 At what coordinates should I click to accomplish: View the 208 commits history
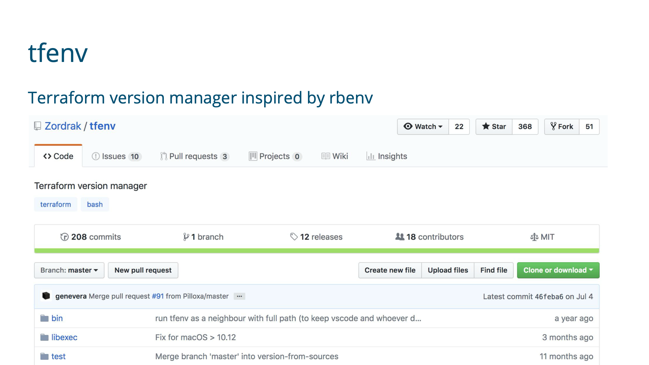point(91,237)
